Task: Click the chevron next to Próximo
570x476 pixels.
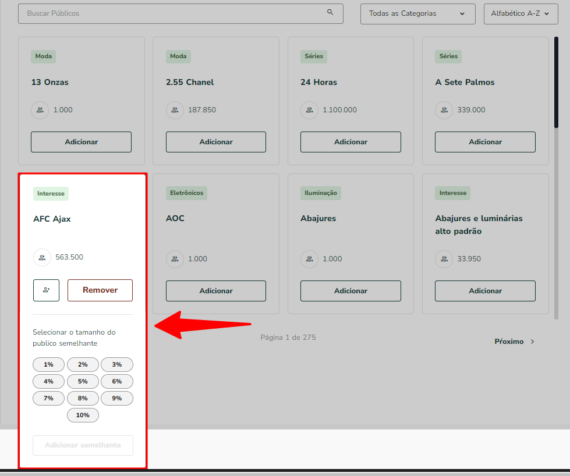Action: 532,342
